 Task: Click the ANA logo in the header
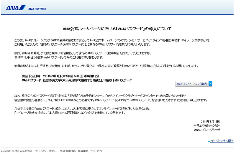point(16,8)
